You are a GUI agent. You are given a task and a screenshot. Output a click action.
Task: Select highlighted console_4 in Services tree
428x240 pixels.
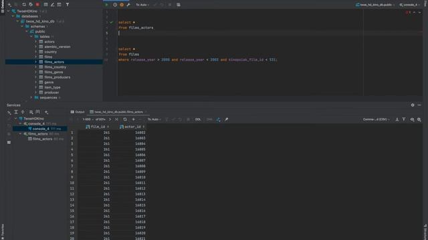[41, 129]
